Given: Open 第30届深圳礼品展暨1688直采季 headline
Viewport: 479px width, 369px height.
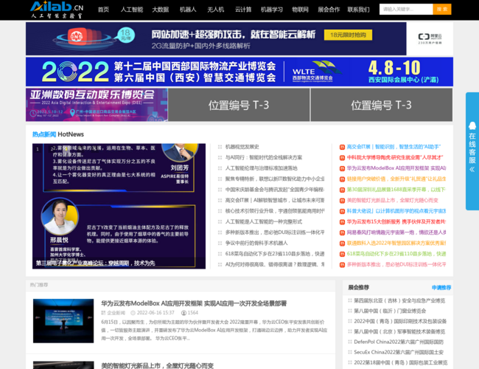Looking at the screenshot, I should (x=396, y=190).
